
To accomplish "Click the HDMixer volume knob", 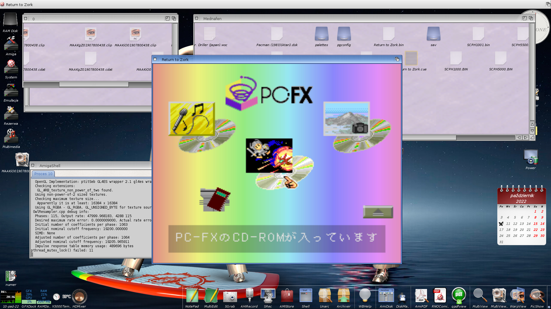I will 79,296.
